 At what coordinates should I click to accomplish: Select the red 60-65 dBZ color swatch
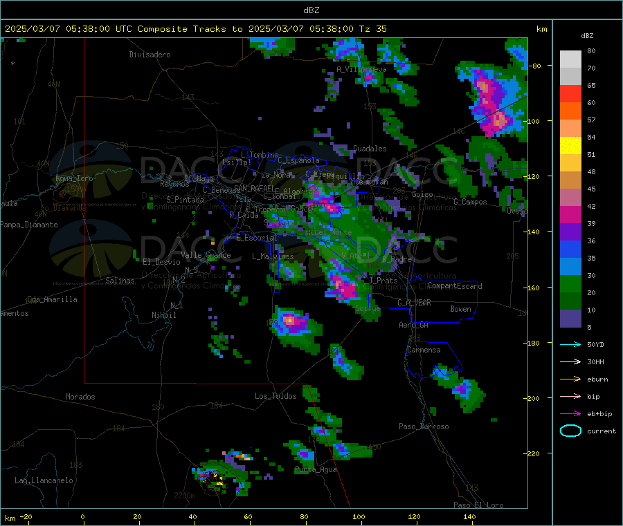[x=570, y=93]
